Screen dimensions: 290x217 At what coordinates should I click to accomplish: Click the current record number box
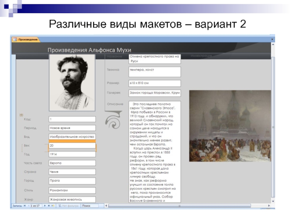(36, 206)
